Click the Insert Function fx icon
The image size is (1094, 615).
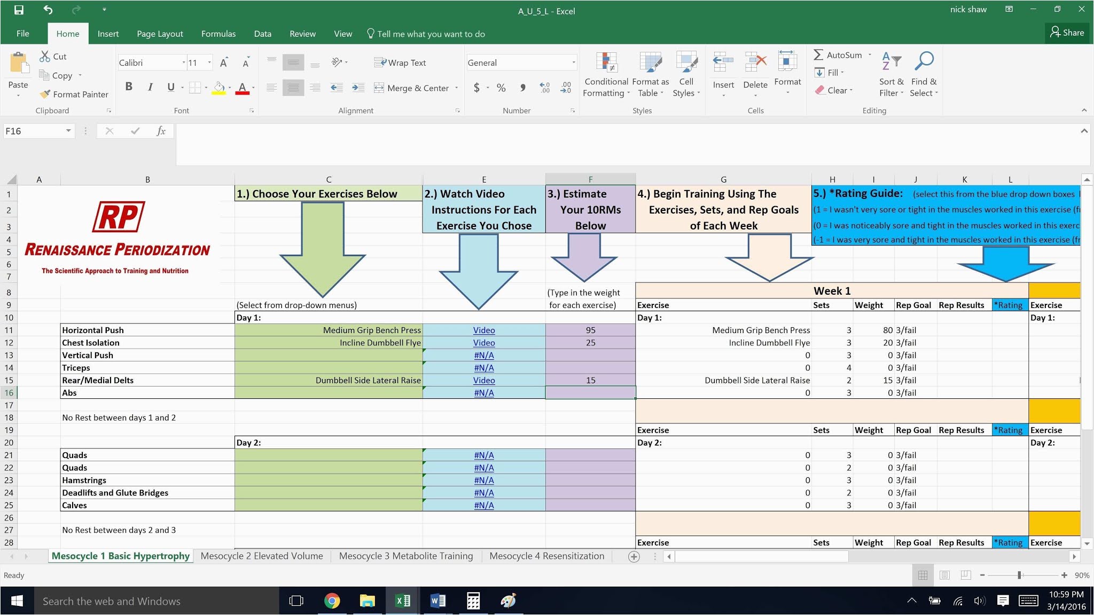(x=161, y=131)
